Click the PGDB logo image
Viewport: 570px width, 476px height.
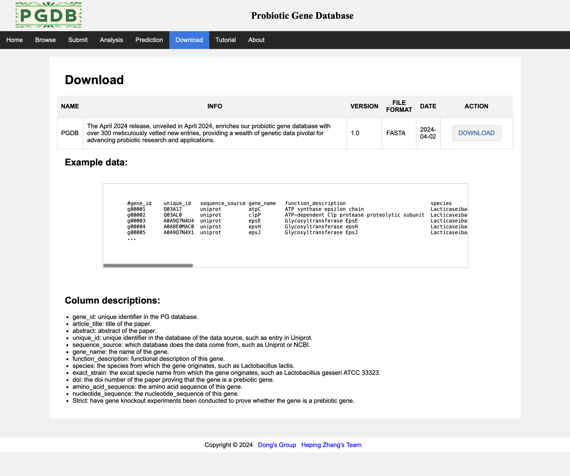tap(48, 15)
